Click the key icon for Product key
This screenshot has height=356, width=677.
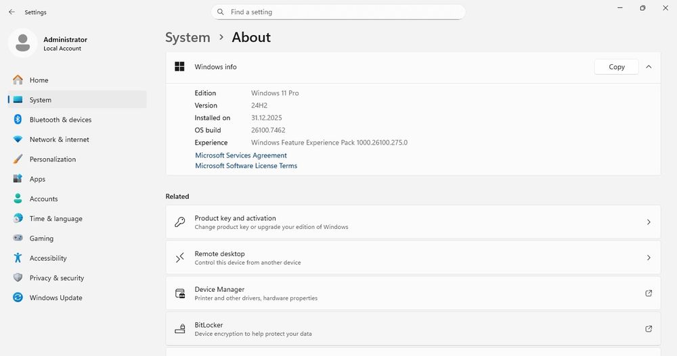coord(179,222)
